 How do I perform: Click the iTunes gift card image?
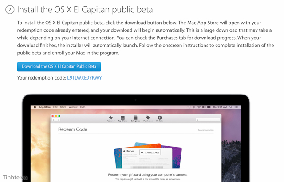[148, 155]
